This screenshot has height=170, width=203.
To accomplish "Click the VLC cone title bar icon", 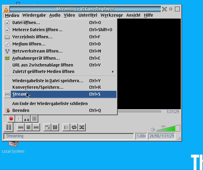I will coord(6,9).
